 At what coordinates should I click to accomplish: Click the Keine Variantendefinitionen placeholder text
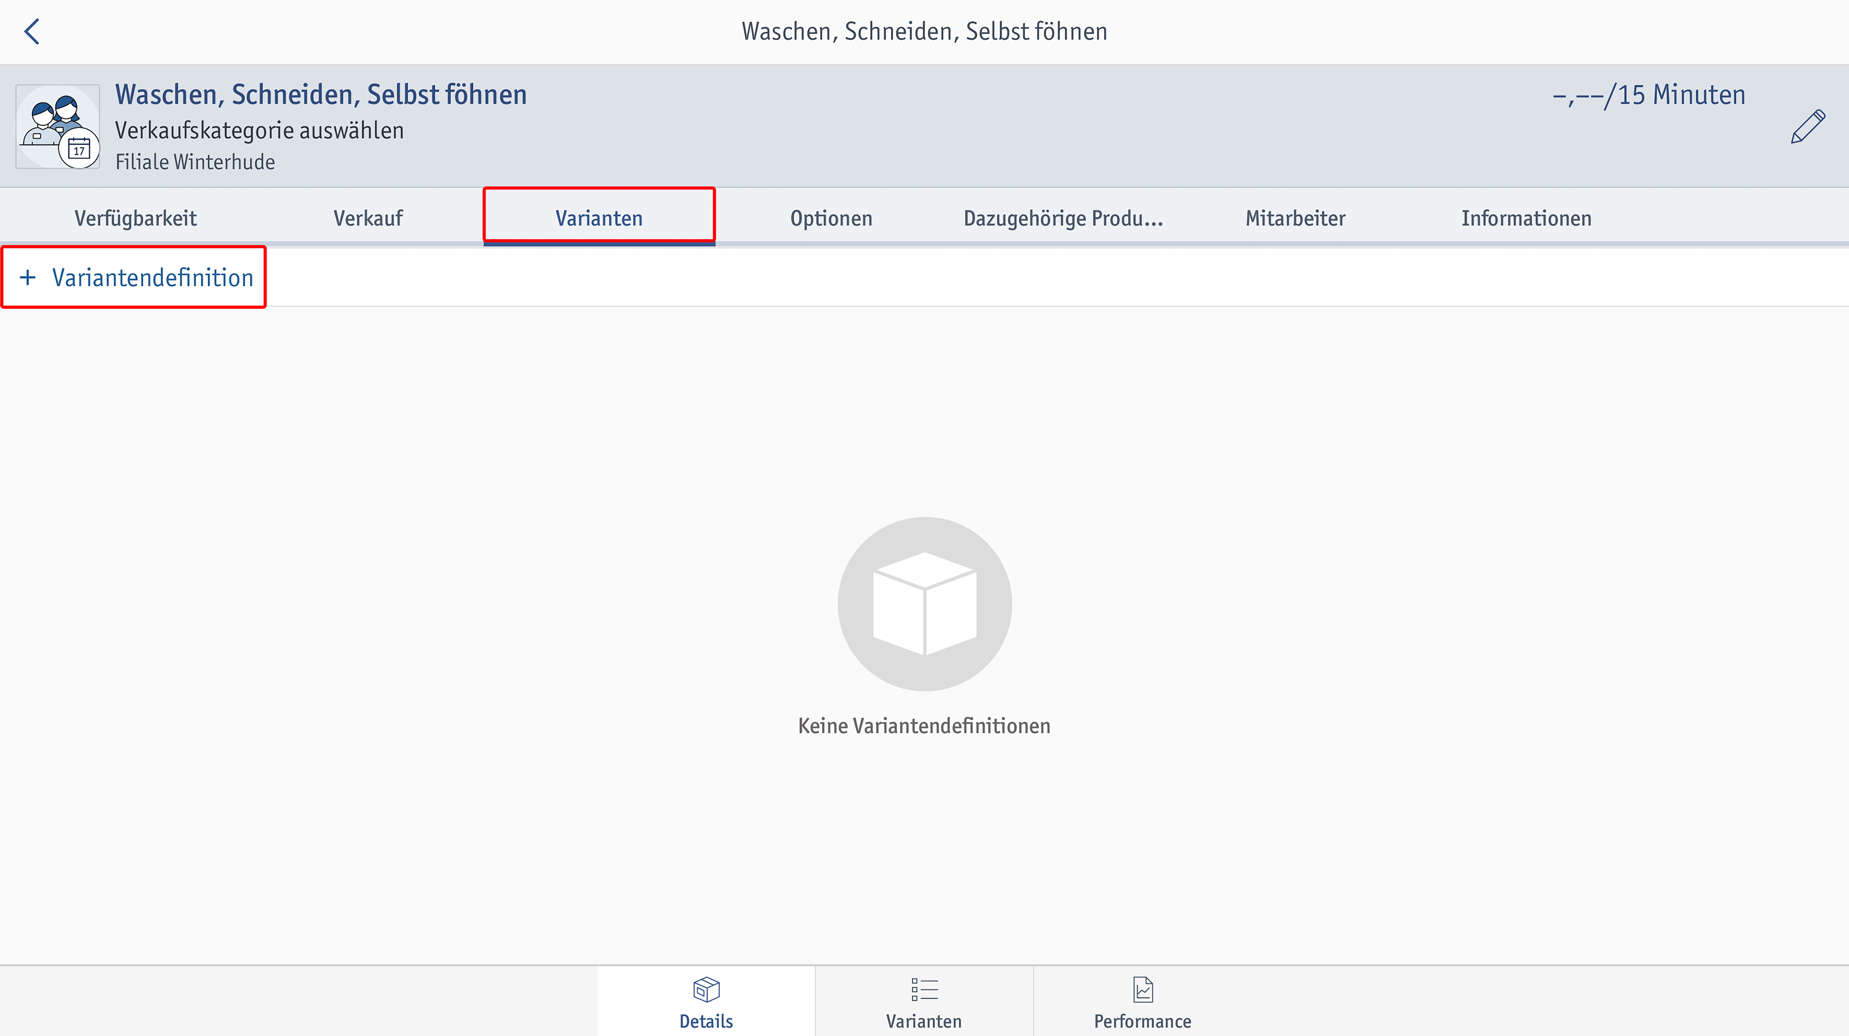(925, 726)
